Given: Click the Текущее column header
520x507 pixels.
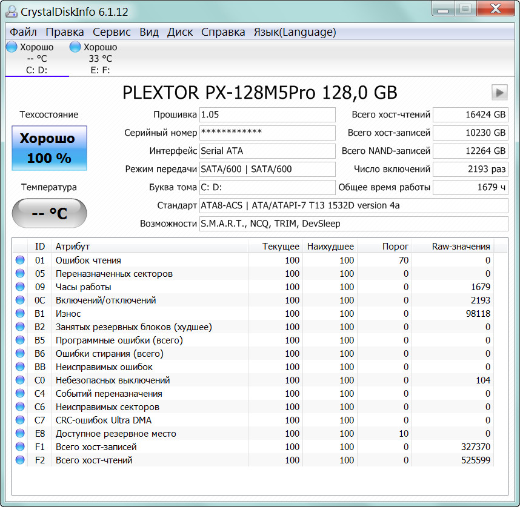Looking at the screenshot, I should tap(275, 247).
